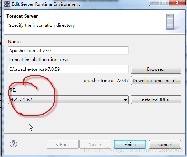Click the help question mark icon
The width and height of the screenshot is (187, 157).
[14, 144]
